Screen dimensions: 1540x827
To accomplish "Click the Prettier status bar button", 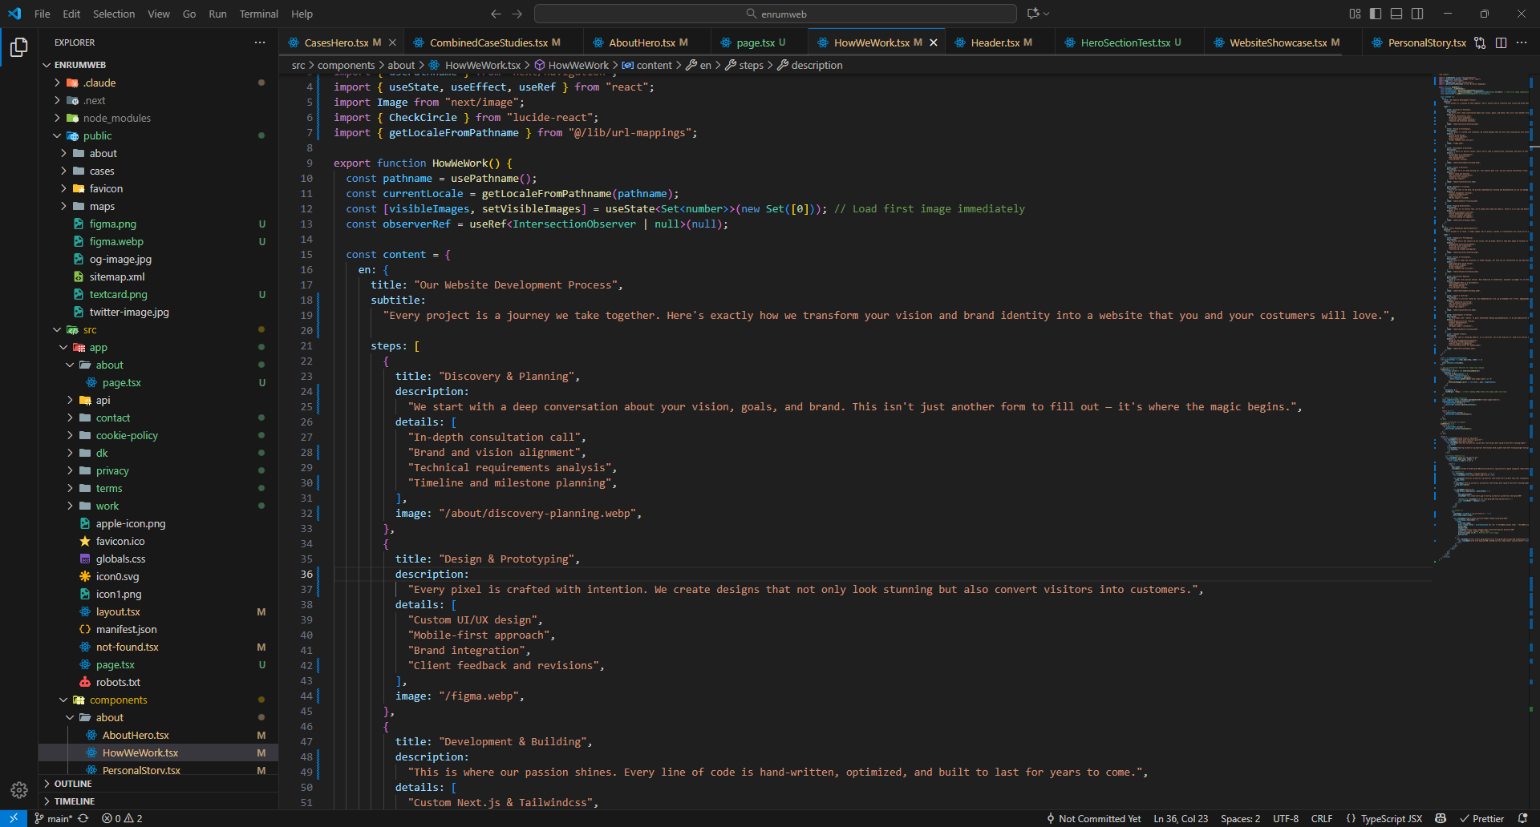I will point(1481,818).
